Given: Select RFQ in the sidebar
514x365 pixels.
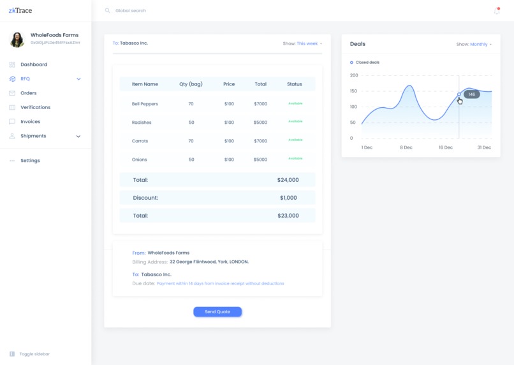Looking at the screenshot, I should pos(25,78).
